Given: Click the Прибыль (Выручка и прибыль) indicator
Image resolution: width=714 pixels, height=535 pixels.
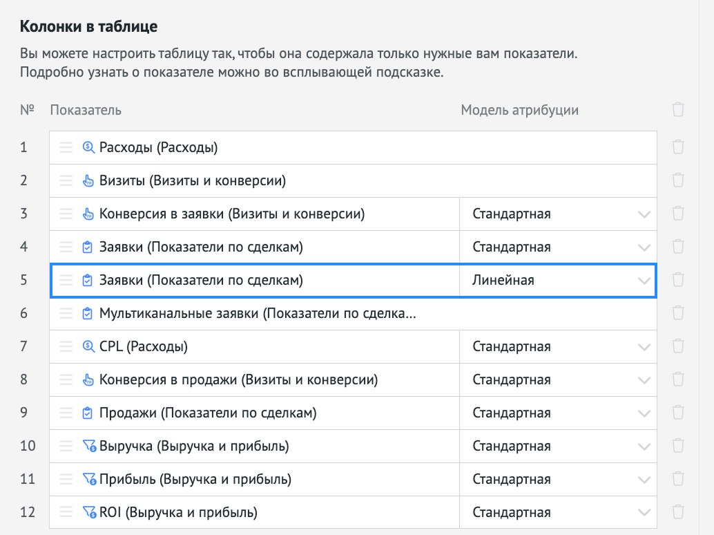Looking at the screenshot, I should pos(195,479).
